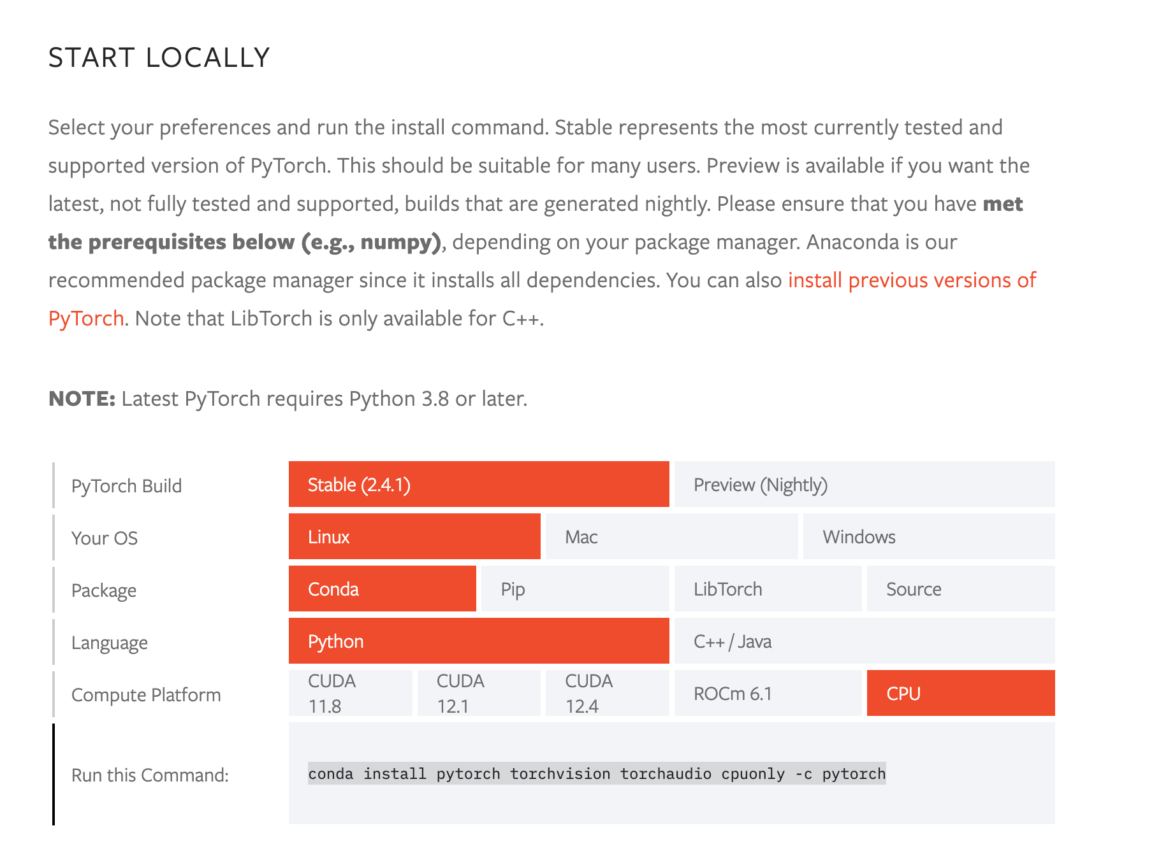
Task: Pick CUDA 12.4 as compute platform
Action: [608, 693]
